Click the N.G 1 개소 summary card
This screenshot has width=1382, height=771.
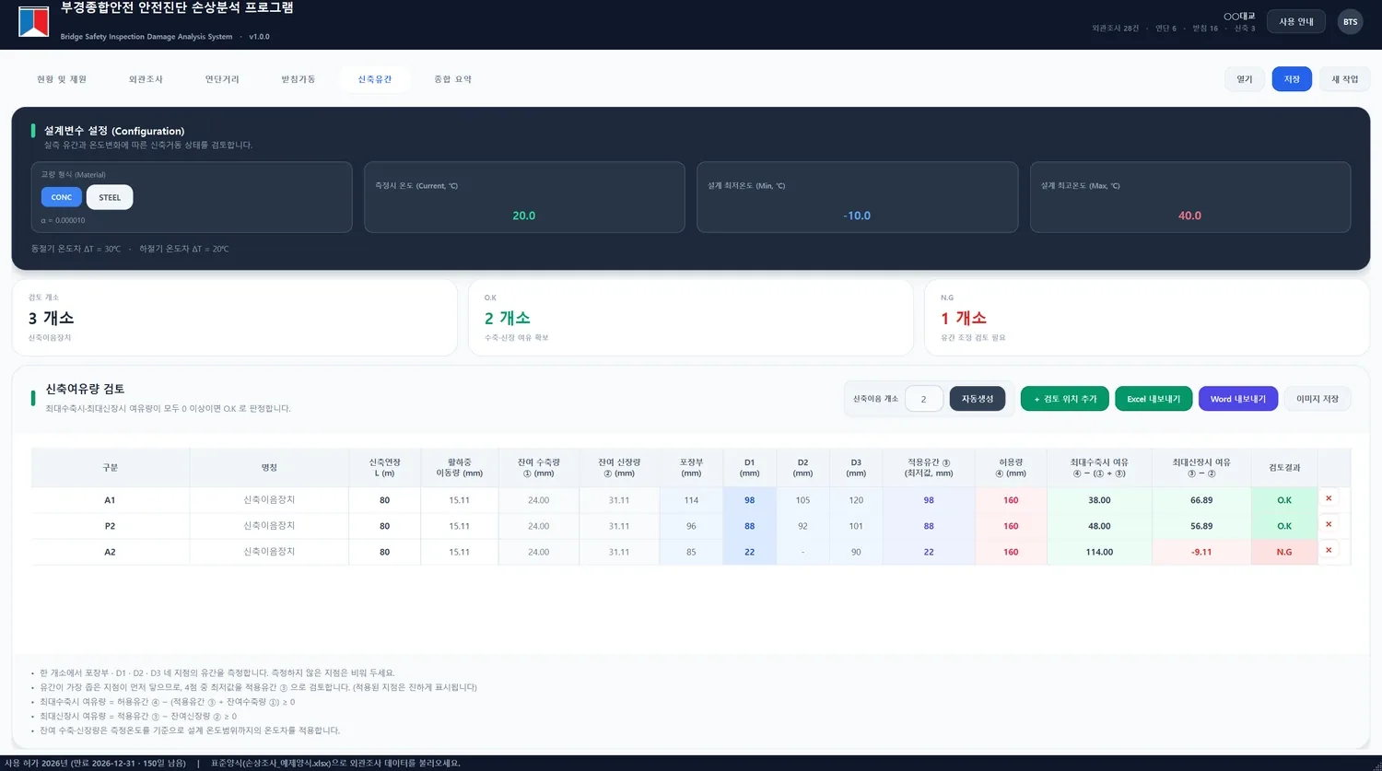(x=1147, y=318)
